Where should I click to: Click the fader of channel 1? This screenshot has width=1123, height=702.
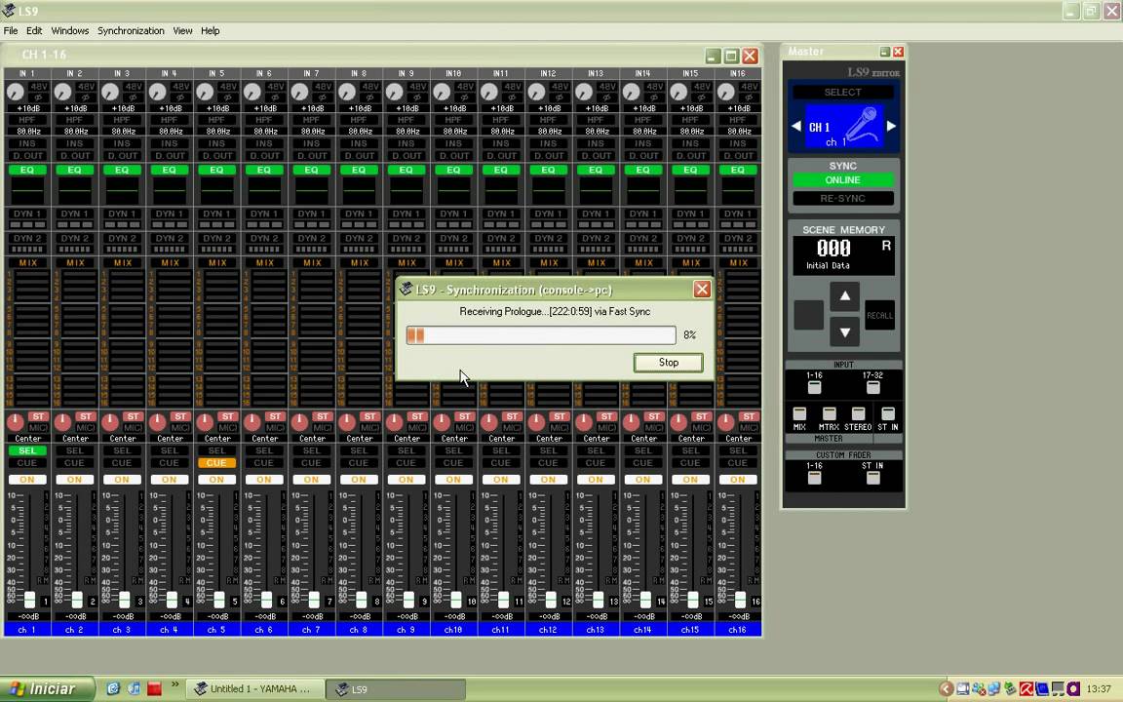[30, 600]
